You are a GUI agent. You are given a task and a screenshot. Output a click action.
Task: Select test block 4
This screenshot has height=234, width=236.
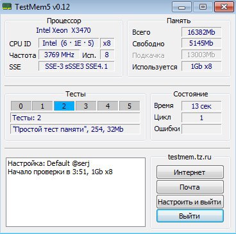108,106
